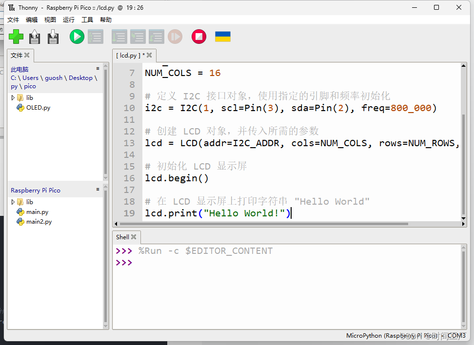Run the current script with the green play icon

[77, 37]
